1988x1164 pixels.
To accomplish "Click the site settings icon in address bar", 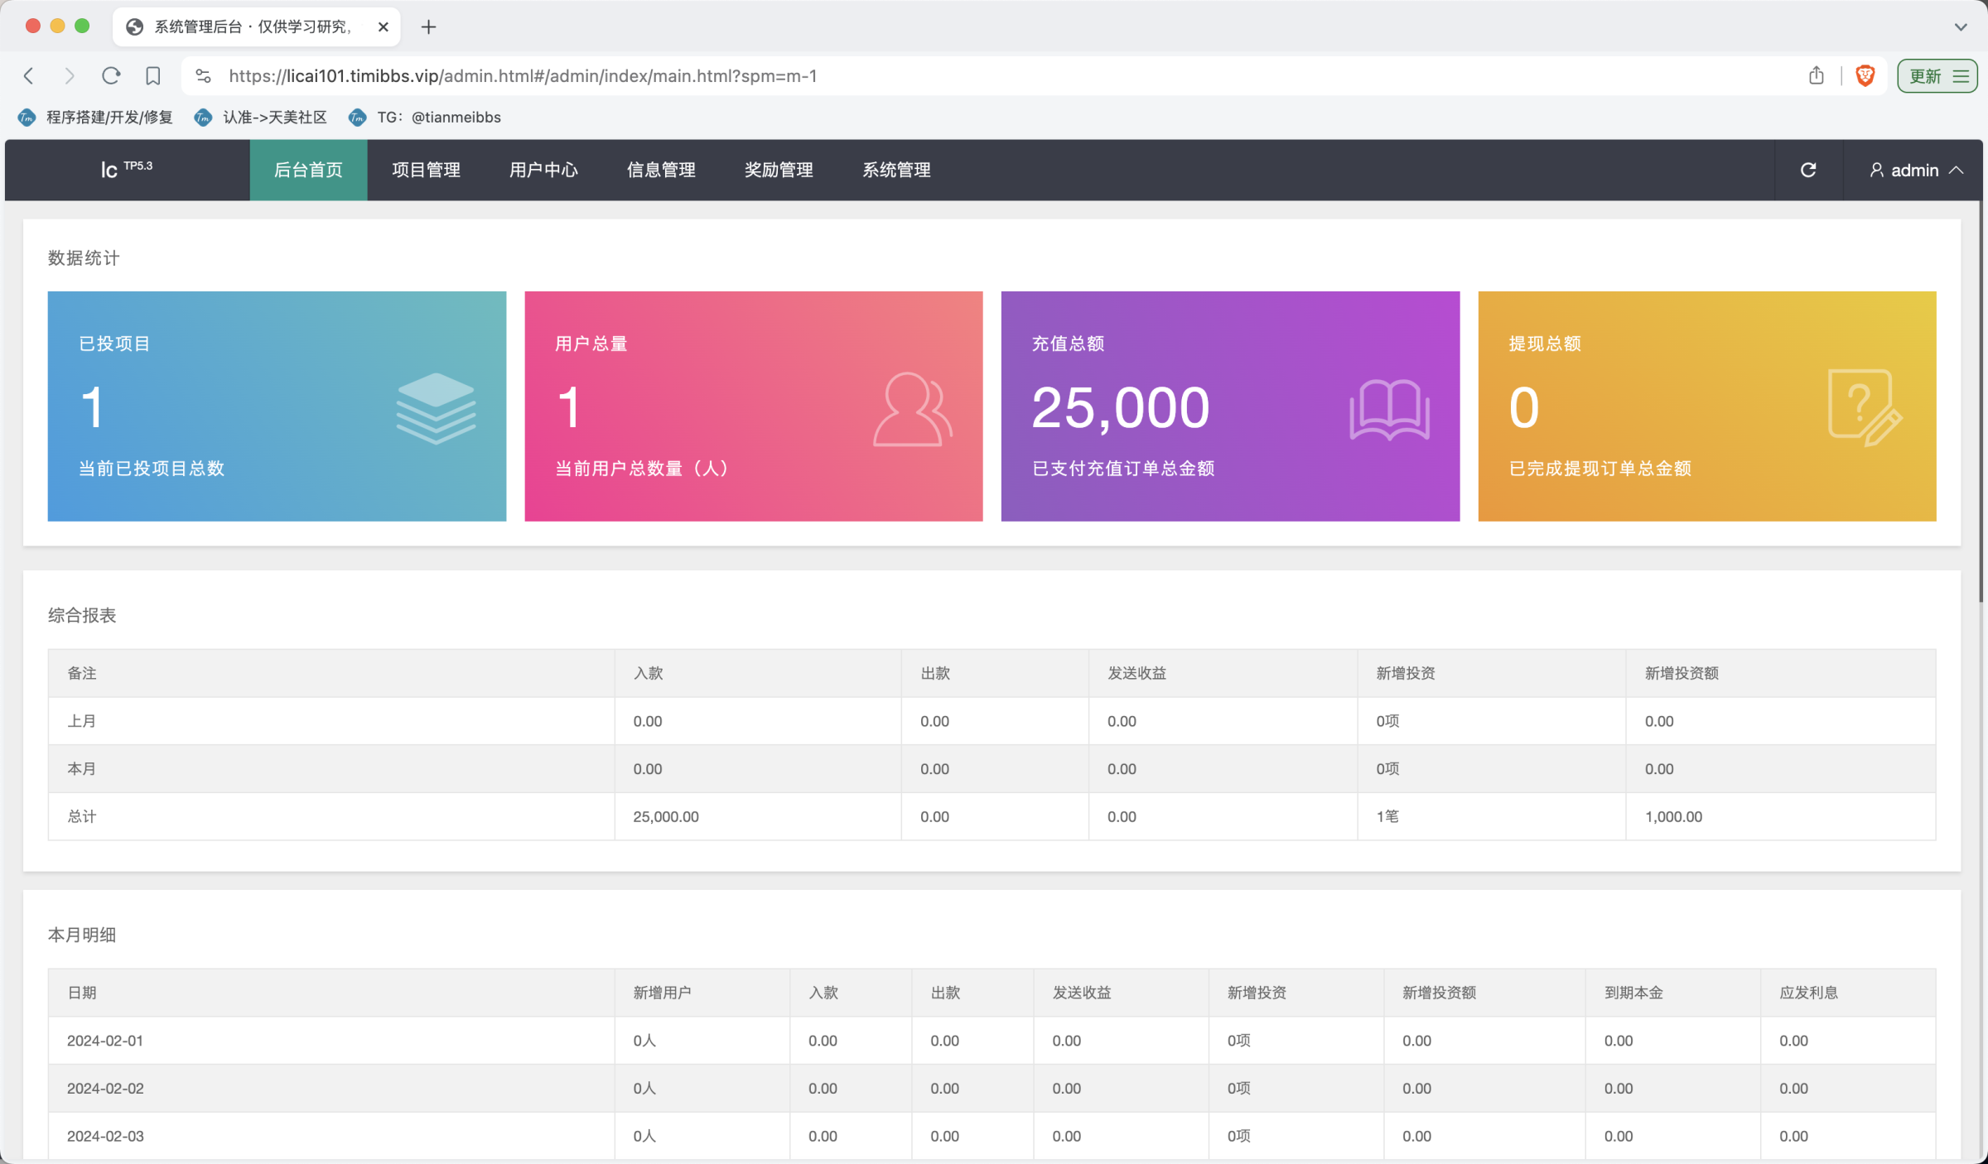I will coord(203,76).
